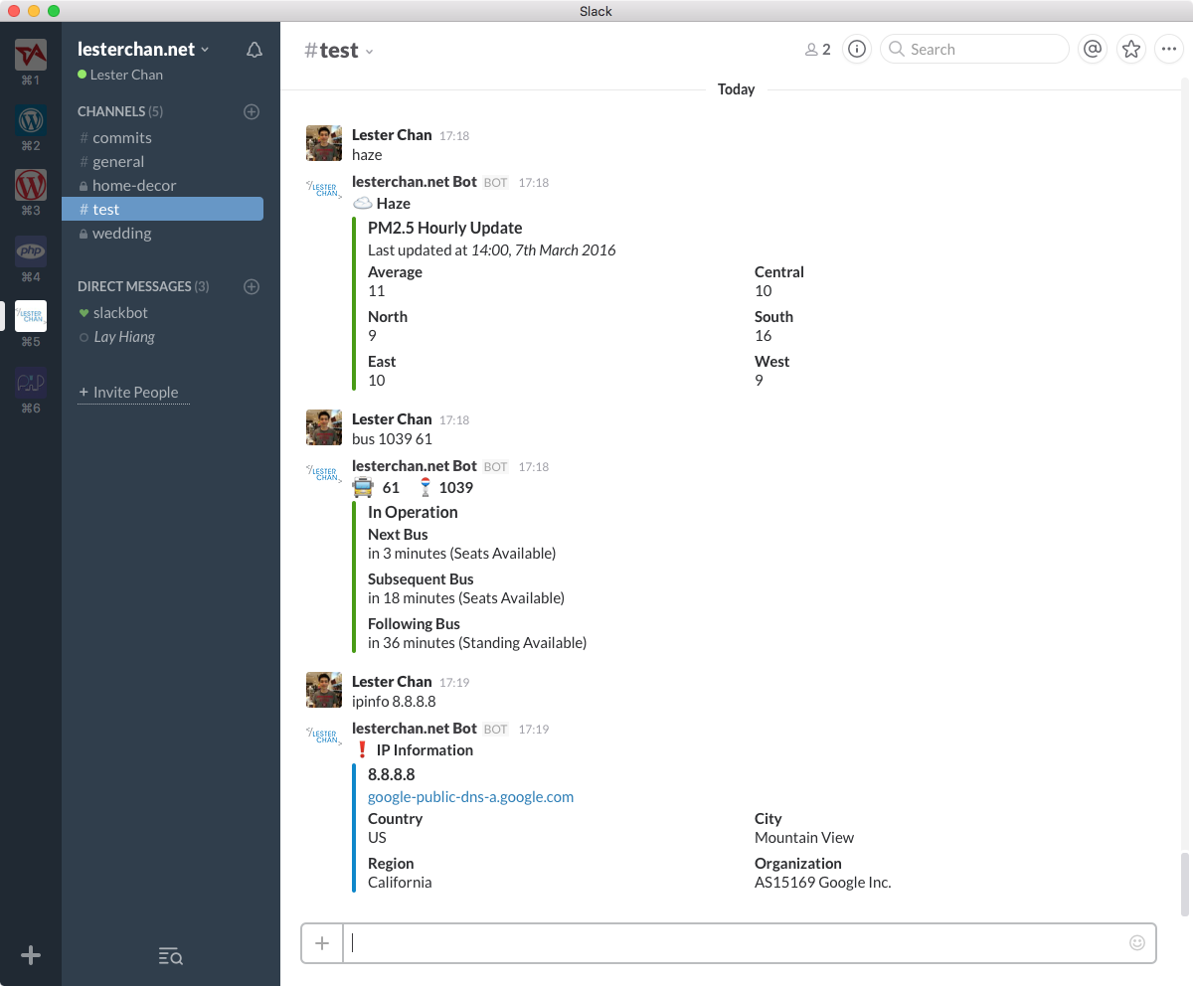View the channel member count icon
The image size is (1193, 986).
[812, 48]
